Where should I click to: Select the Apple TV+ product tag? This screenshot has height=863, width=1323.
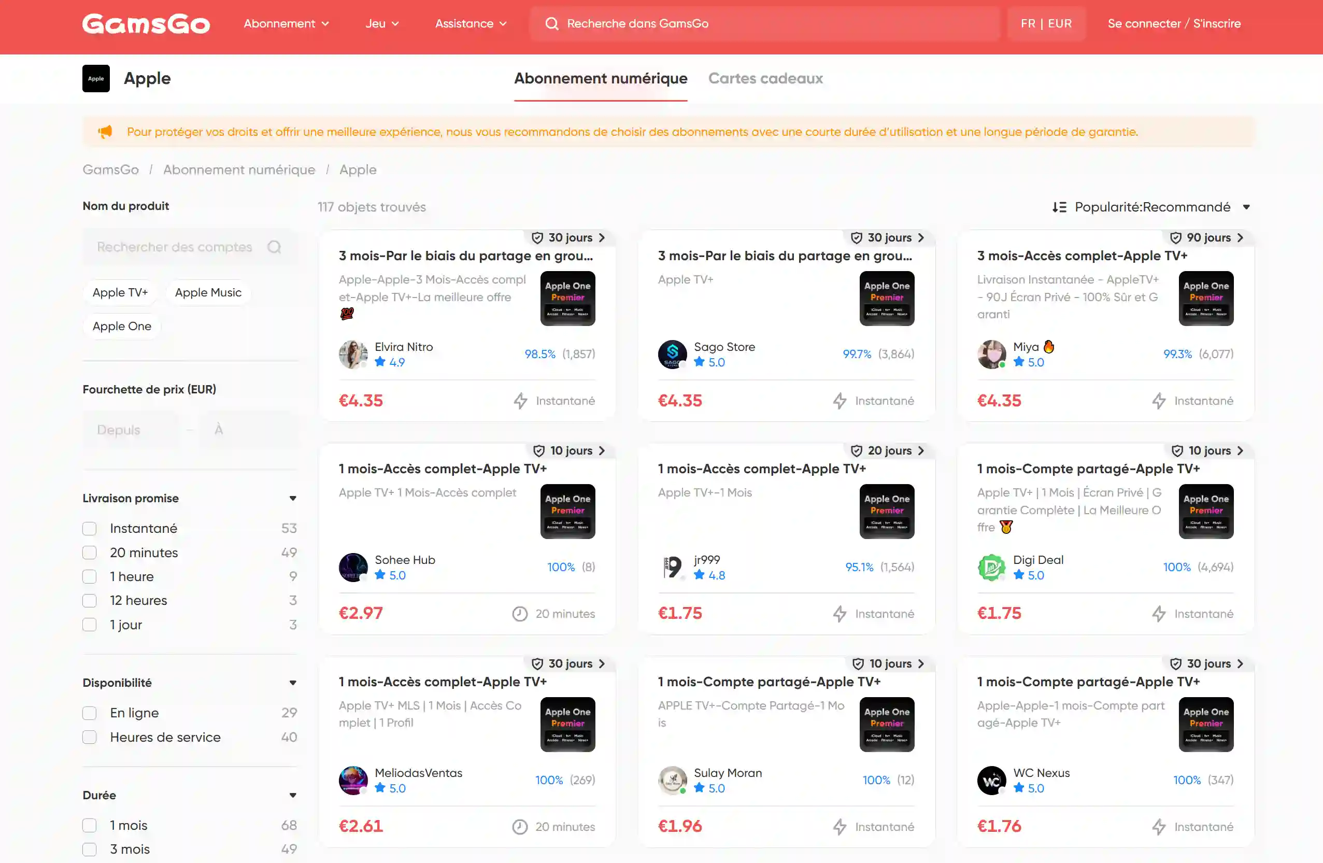tap(120, 292)
